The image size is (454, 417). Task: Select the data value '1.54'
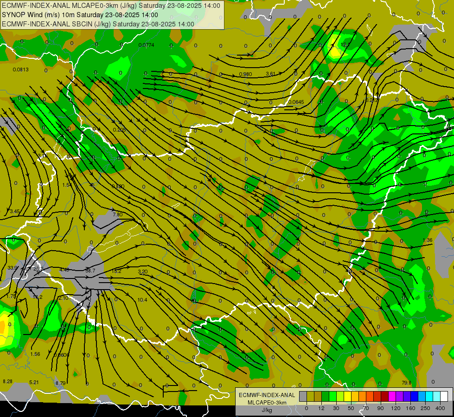click(x=67, y=185)
